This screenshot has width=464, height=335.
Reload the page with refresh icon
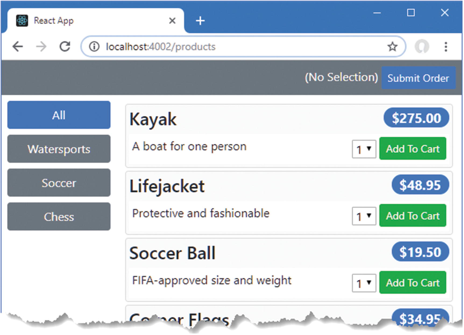[65, 47]
